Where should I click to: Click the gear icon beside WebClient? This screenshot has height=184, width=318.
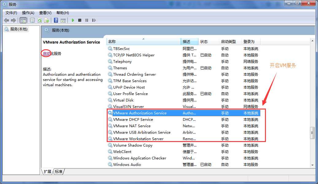point(110,151)
